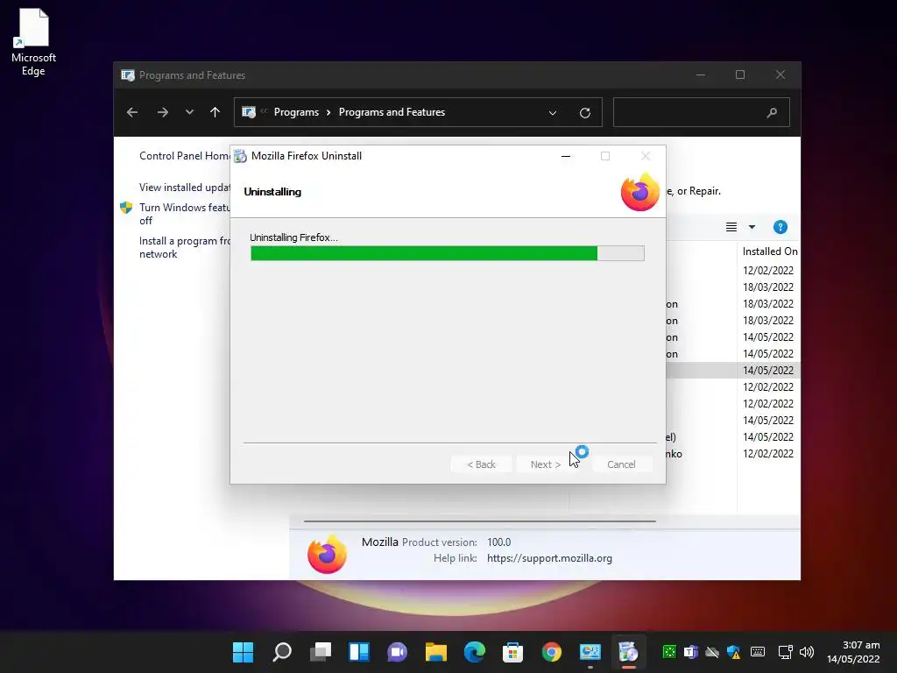This screenshot has height=673, width=897.
Task: Open Install a program from the network
Action: pos(184,247)
